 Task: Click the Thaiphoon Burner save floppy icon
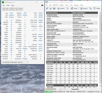(x=54, y=8)
